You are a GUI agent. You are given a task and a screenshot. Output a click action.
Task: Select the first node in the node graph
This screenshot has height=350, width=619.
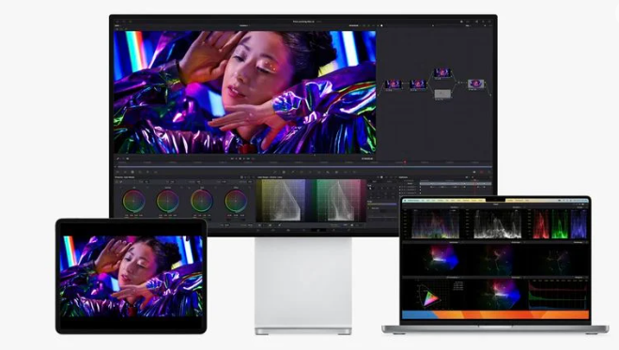pos(394,84)
